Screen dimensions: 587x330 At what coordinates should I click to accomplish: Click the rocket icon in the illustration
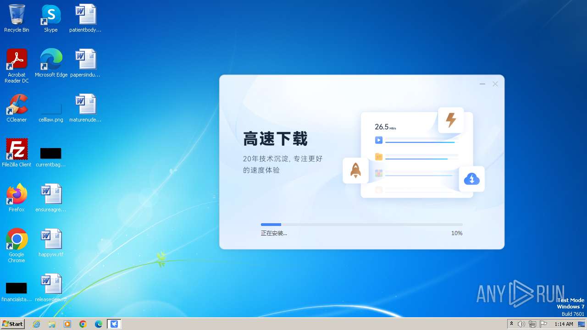pyautogui.click(x=355, y=170)
